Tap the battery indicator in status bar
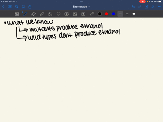Image resolution: width=163 pixels, height=122 pixels. point(160,1)
